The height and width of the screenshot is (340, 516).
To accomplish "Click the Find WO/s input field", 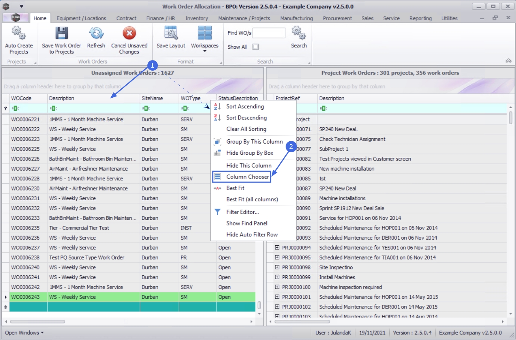I will click(269, 33).
